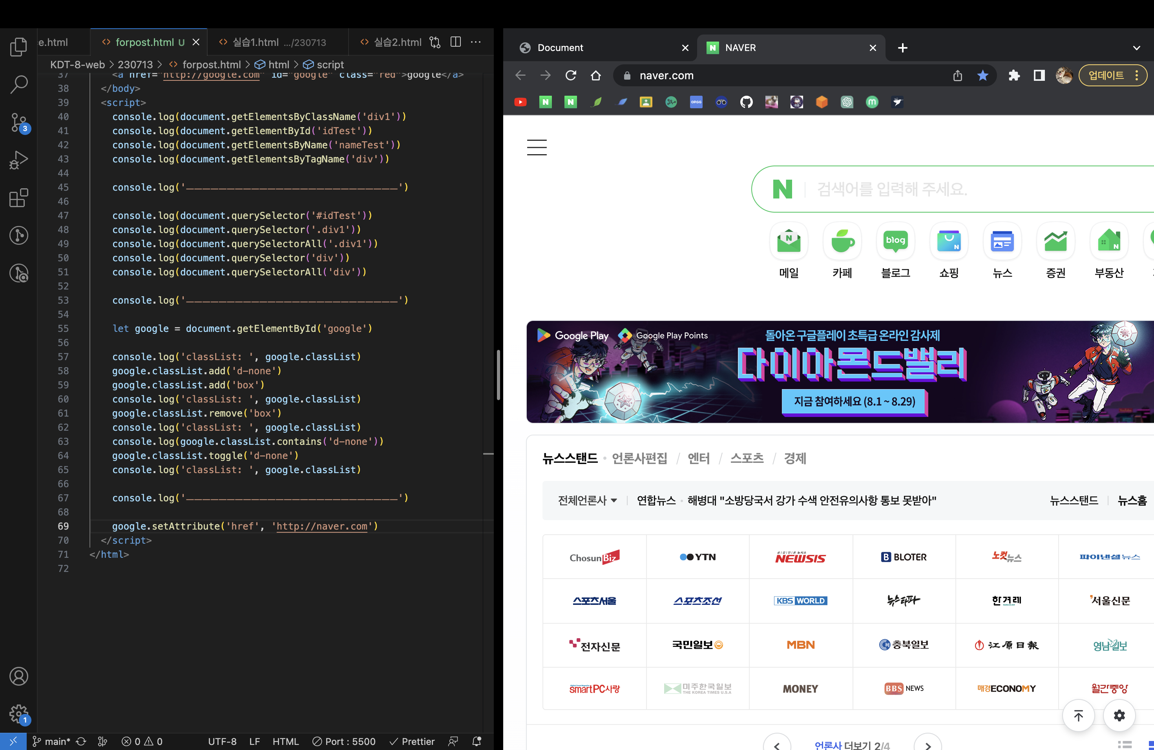The height and width of the screenshot is (750, 1154).
Task: Open the main* git branch selector
Action: coord(51,741)
